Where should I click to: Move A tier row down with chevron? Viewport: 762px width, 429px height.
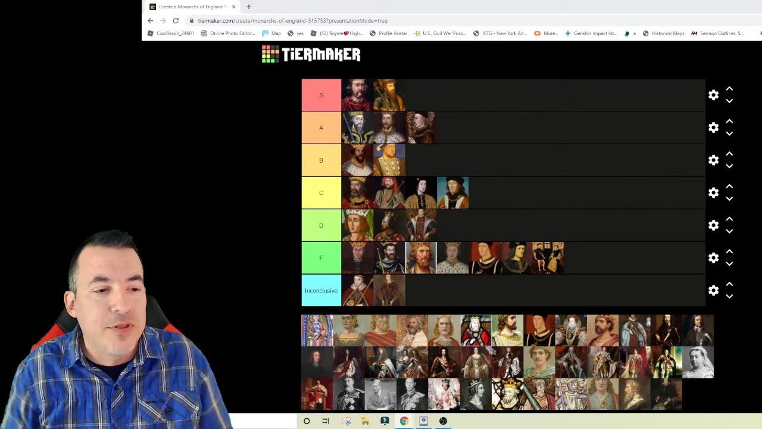(x=729, y=134)
